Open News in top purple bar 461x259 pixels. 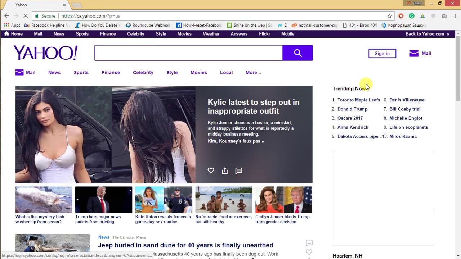tap(59, 34)
